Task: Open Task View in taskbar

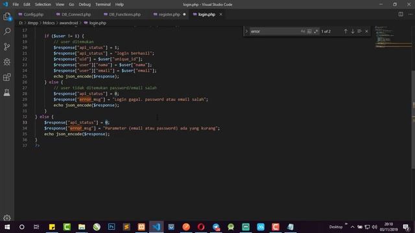Action: (x=36, y=227)
